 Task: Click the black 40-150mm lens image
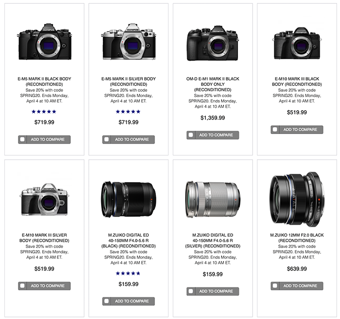[x=128, y=199]
